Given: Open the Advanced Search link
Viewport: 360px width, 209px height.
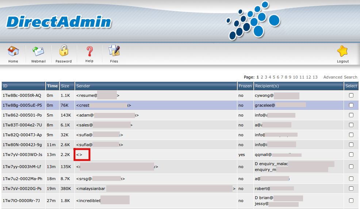Looking at the screenshot, I should coord(340,77).
